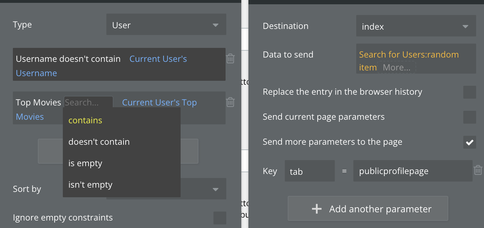
Task: Toggle Ignore empty constraints checkbox
Action: (x=220, y=218)
